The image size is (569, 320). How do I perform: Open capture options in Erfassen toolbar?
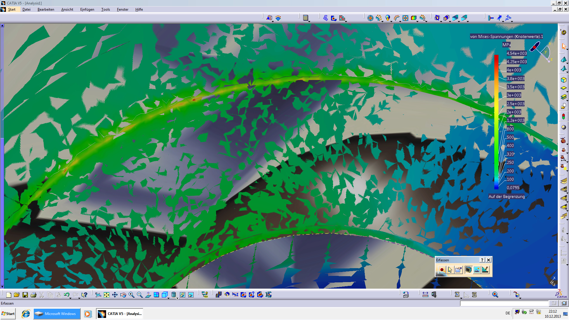coord(458,270)
